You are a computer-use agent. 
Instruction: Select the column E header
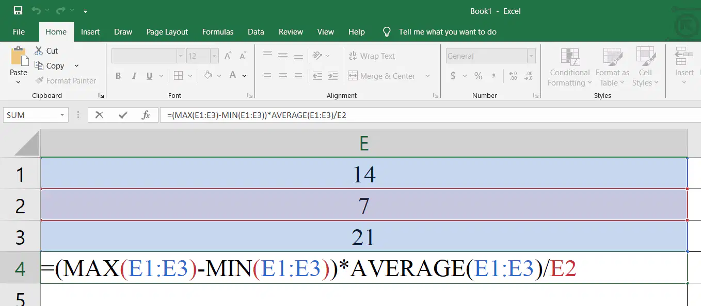tap(364, 143)
